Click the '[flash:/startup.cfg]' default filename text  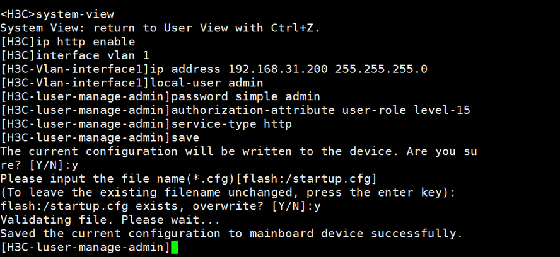306,178
